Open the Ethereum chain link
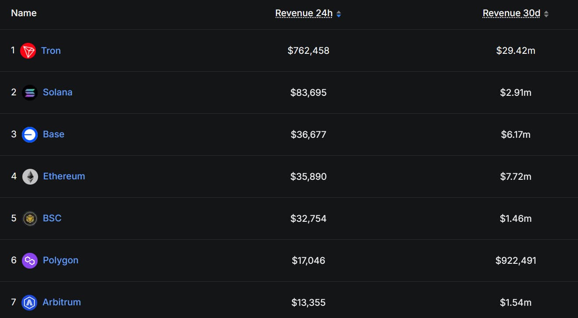The width and height of the screenshot is (578, 318). [64, 176]
